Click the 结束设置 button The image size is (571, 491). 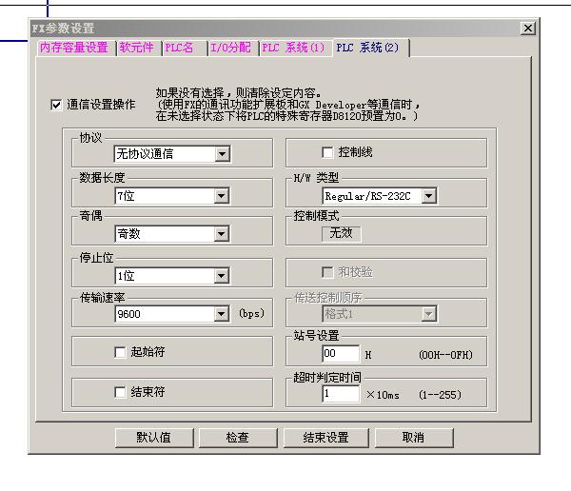325,438
